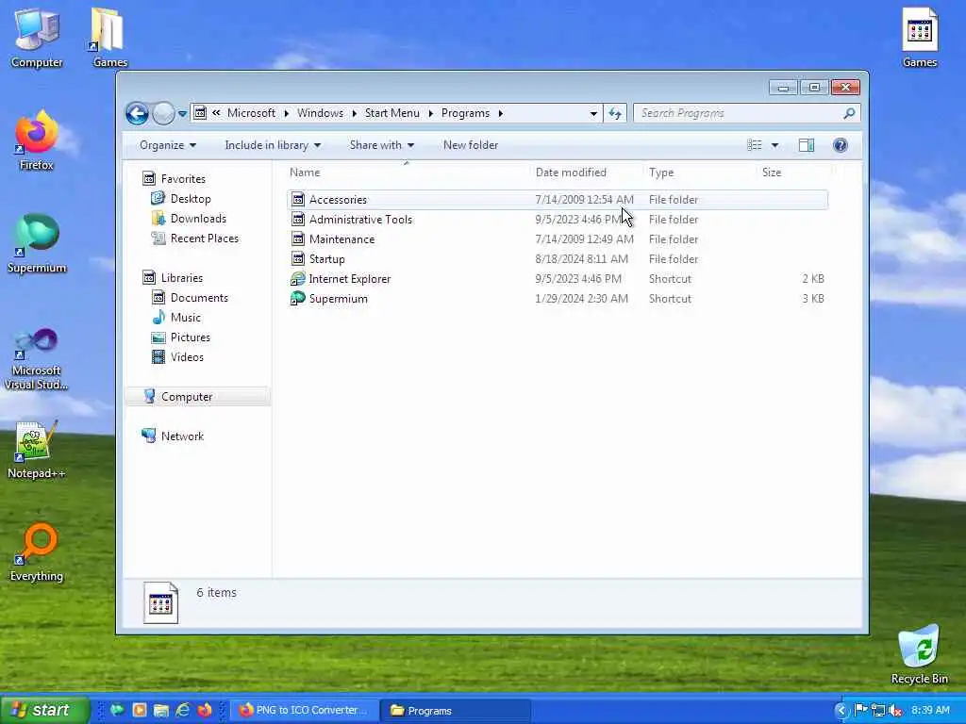Image resolution: width=966 pixels, height=724 pixels.
Task: Click the refresh icon beside address bar
Action: [615, 113]
